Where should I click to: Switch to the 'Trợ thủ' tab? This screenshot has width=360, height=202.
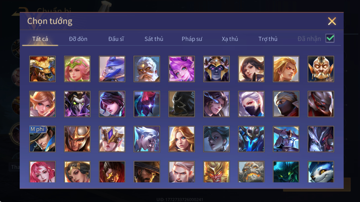click(x=268, y=39)
